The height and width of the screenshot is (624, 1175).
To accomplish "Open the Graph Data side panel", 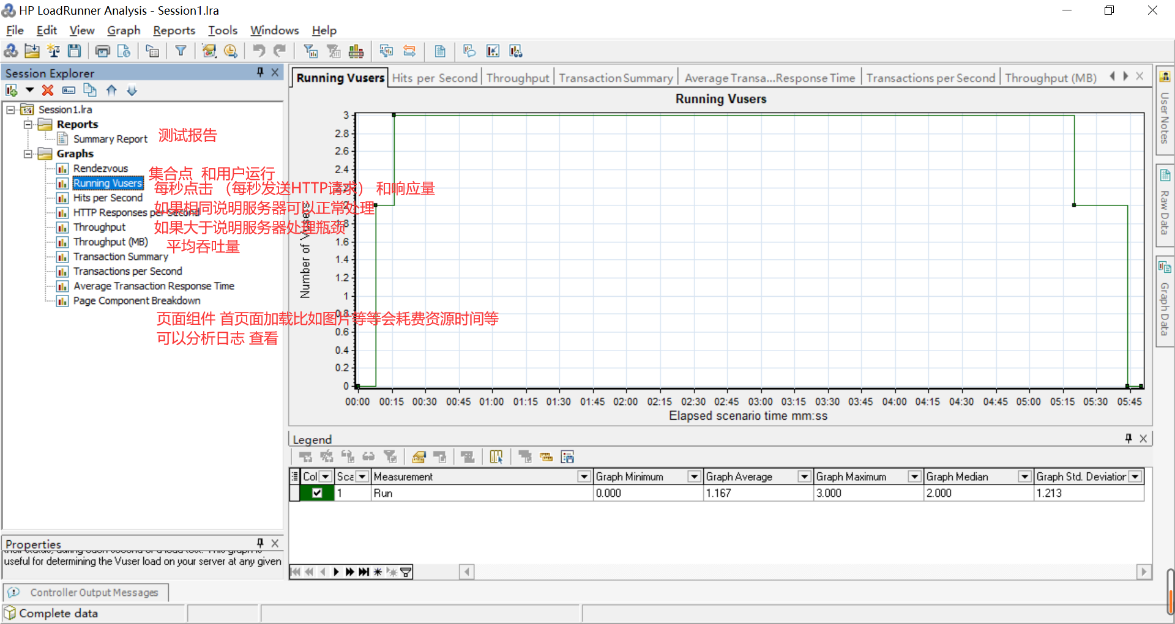I will pyautogui.click(x=1165, y=301).
